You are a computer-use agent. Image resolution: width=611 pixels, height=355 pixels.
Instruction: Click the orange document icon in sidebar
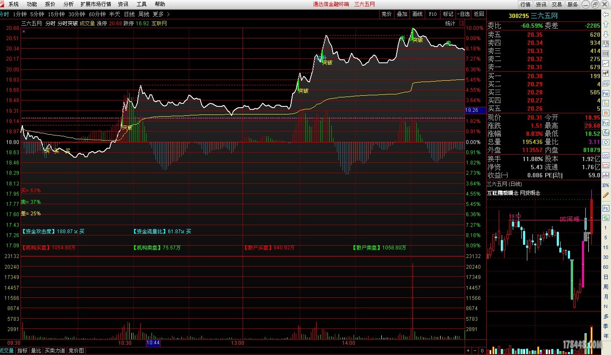605,113
